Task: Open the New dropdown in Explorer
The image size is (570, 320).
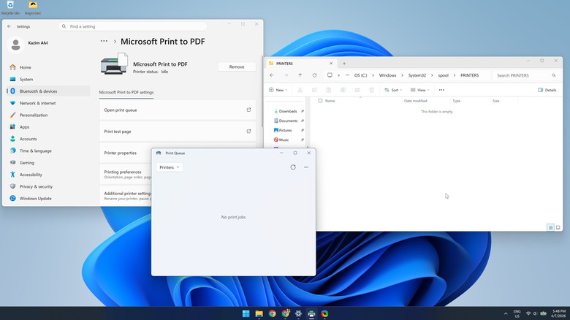Action: point(278,90)
